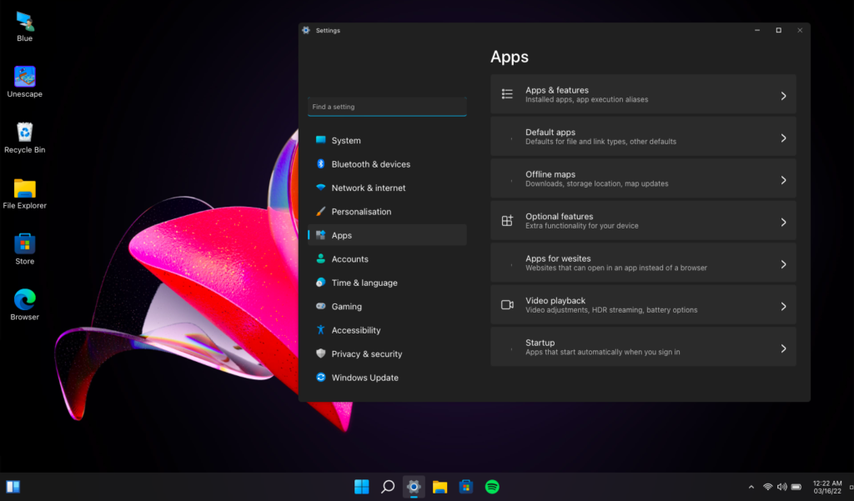Close the Settings window

[800, 31]
